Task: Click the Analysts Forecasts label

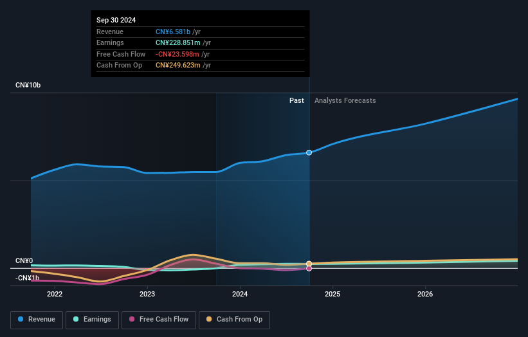Action: 345,100
